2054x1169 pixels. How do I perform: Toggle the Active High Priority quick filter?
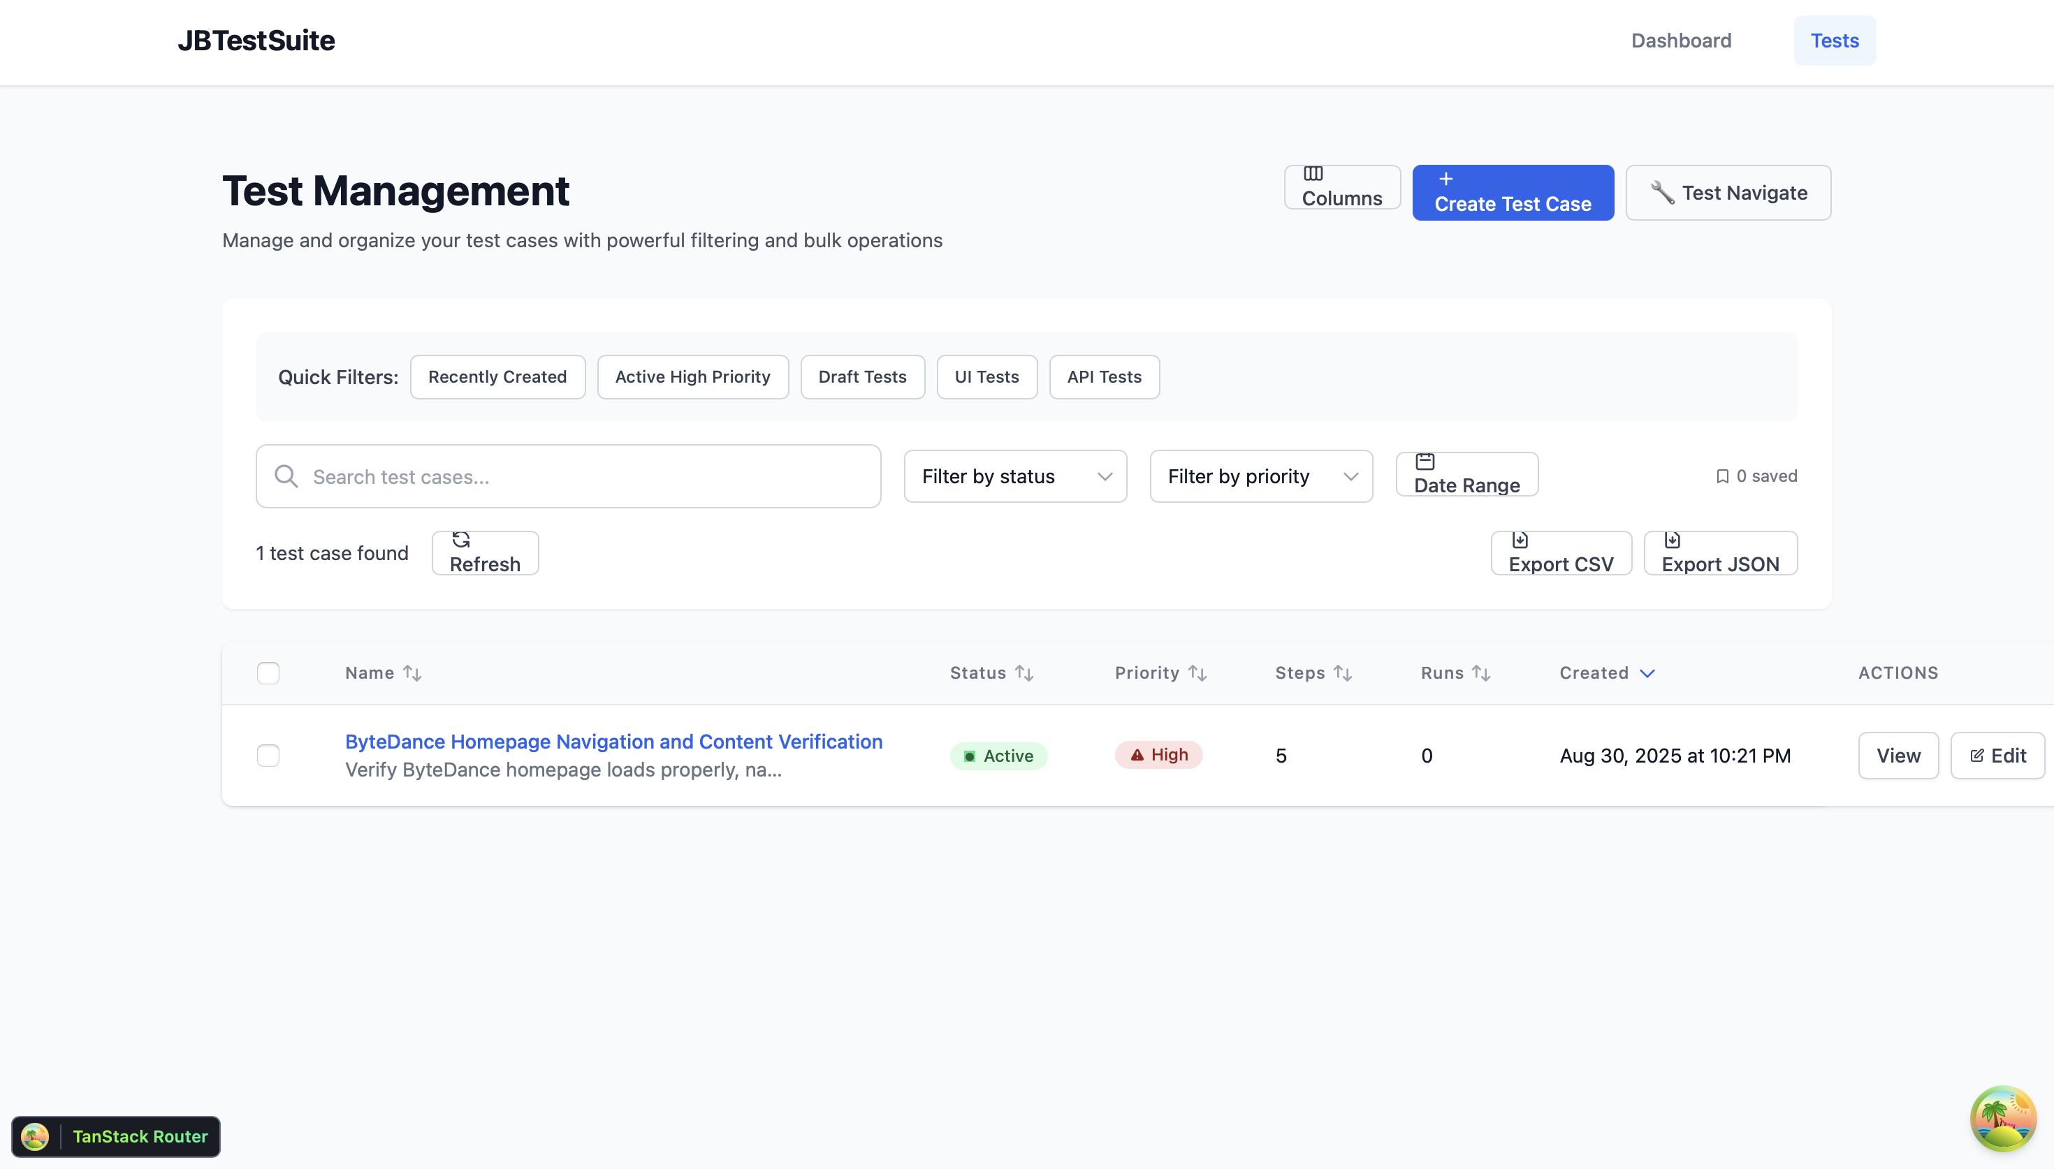tap(692, 376)
